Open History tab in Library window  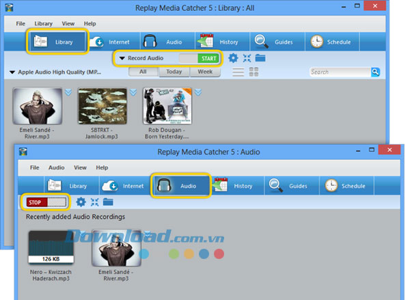click(222, 42)
